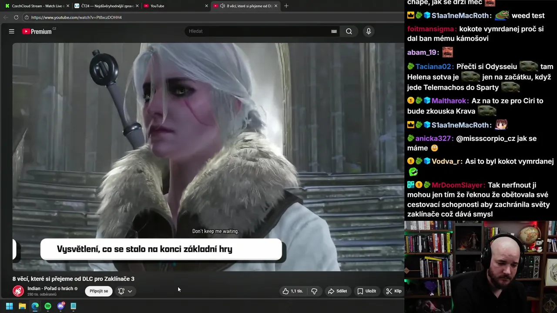Open Discord taskbar icon with notification badge

60,306
